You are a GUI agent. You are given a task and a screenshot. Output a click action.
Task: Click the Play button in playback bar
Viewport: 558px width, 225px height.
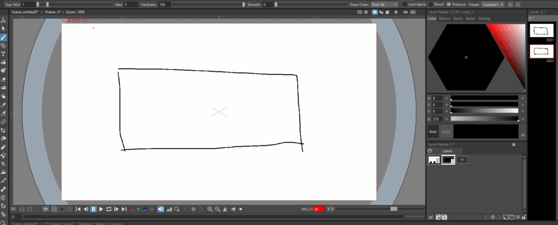pyautogui.click(x=101, y=209)
